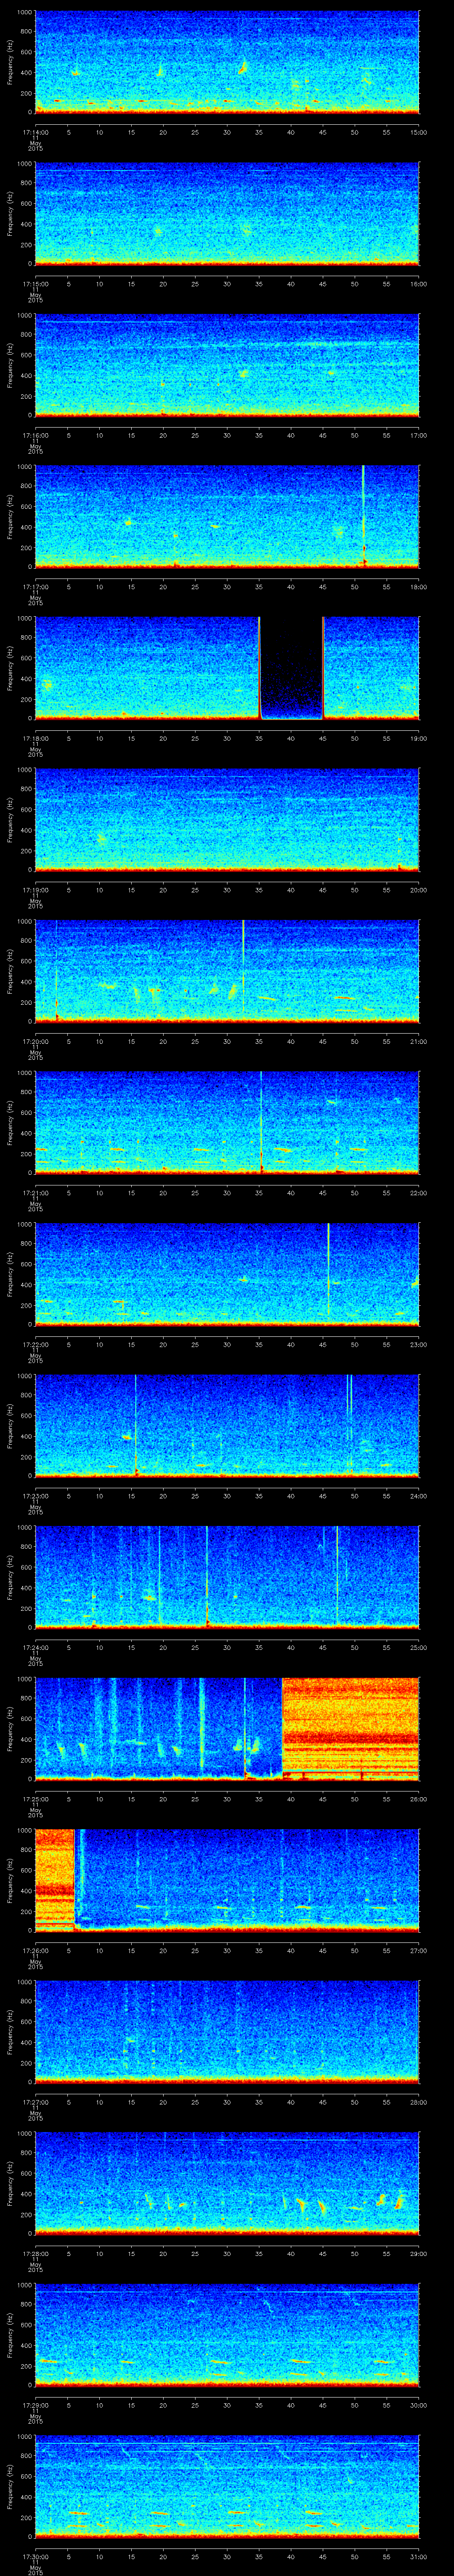454x2576 pixels.
Task: Click the Frequency (Hz) axis title of 17:30:00 panel
Action: tap(10, 2485)
